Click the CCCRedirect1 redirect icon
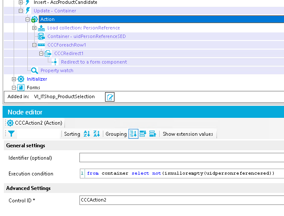This screenshot has height=216, width=284. coord(48,53)
